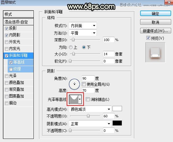Select 混合选项:自定 blending options

pos(18,22)
